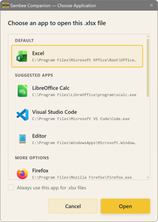This screenshot has height=222, width=158.
Task: Click the LibreOffice Calc icon
Action: pyautogui.click(x=23, y=91)
